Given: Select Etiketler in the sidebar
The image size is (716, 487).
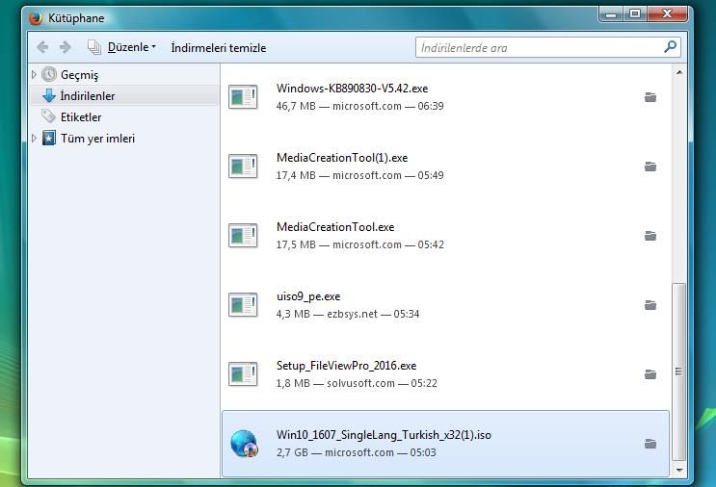Looking at the screenshot, I should pyautogui.click(x=81, y=116).
